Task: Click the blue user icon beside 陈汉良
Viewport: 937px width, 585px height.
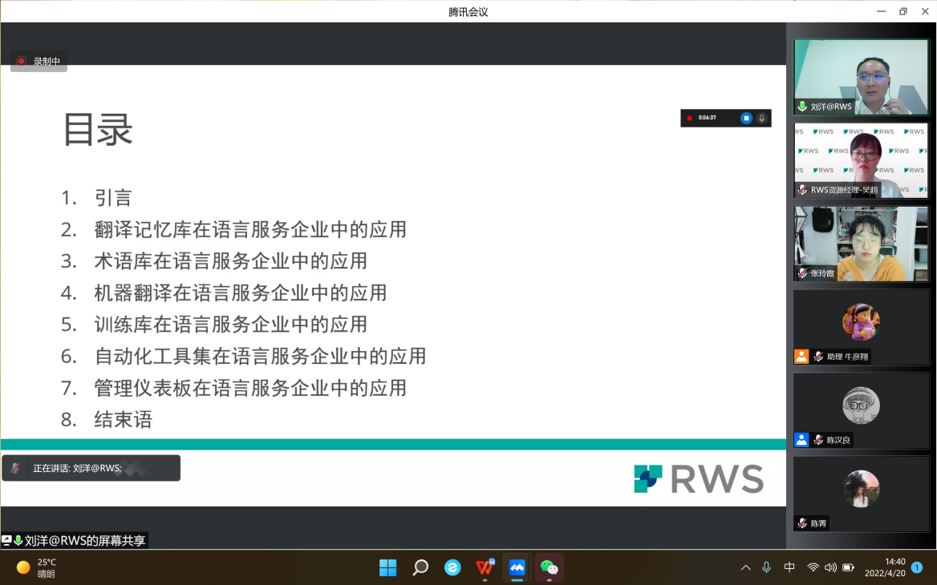Action: coord(801,440)
